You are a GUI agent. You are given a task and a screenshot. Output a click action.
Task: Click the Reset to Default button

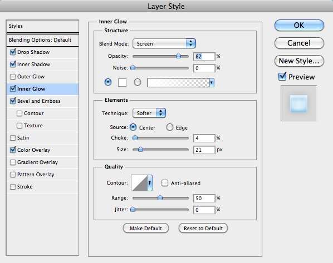203,228
